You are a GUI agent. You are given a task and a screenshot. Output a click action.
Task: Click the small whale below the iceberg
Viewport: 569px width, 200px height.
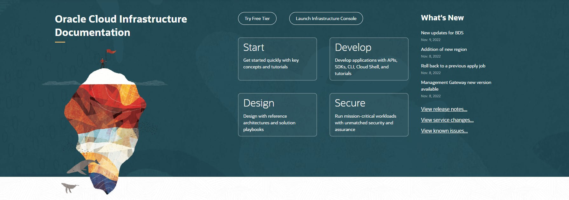(x=69, y=187)
